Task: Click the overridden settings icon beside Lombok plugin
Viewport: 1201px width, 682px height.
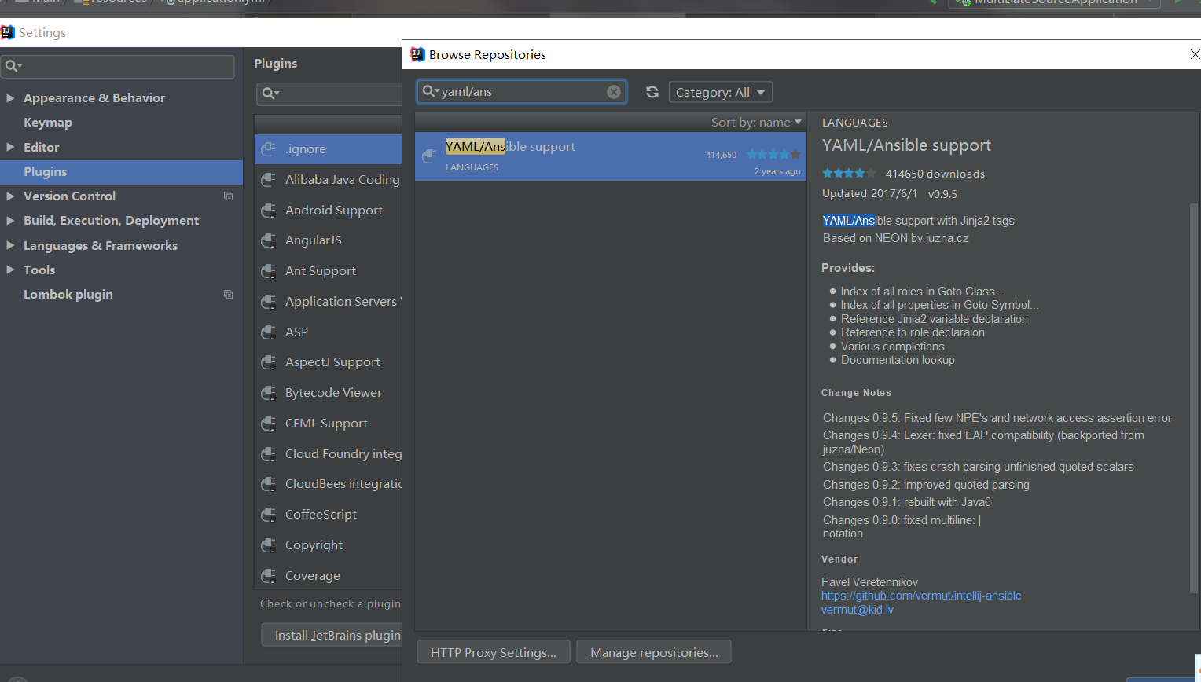Action: [228, 294]
